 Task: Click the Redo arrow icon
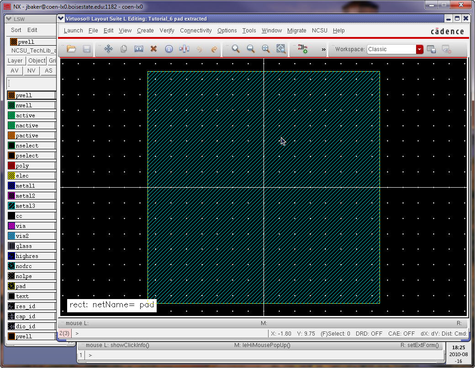click(x=214, y=49)
